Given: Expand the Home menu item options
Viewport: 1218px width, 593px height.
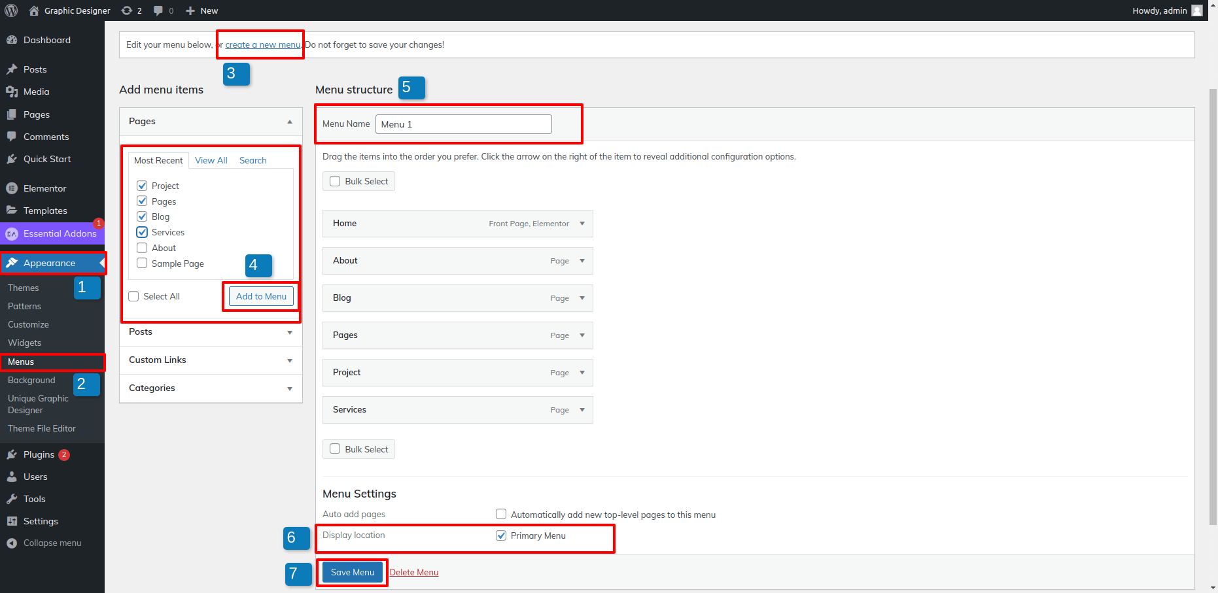Looking at the screenshot, I should pyautogui.click(x=582, y=224).
